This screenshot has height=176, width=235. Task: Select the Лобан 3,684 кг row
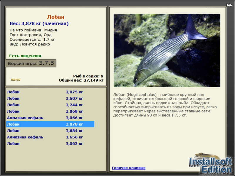point(50,131)
